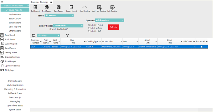Image resolution: width=213 pixels, height=112 pixels.
Task: Expand the Operator 'All Operators' dropdown
Action: pos(109,20)
